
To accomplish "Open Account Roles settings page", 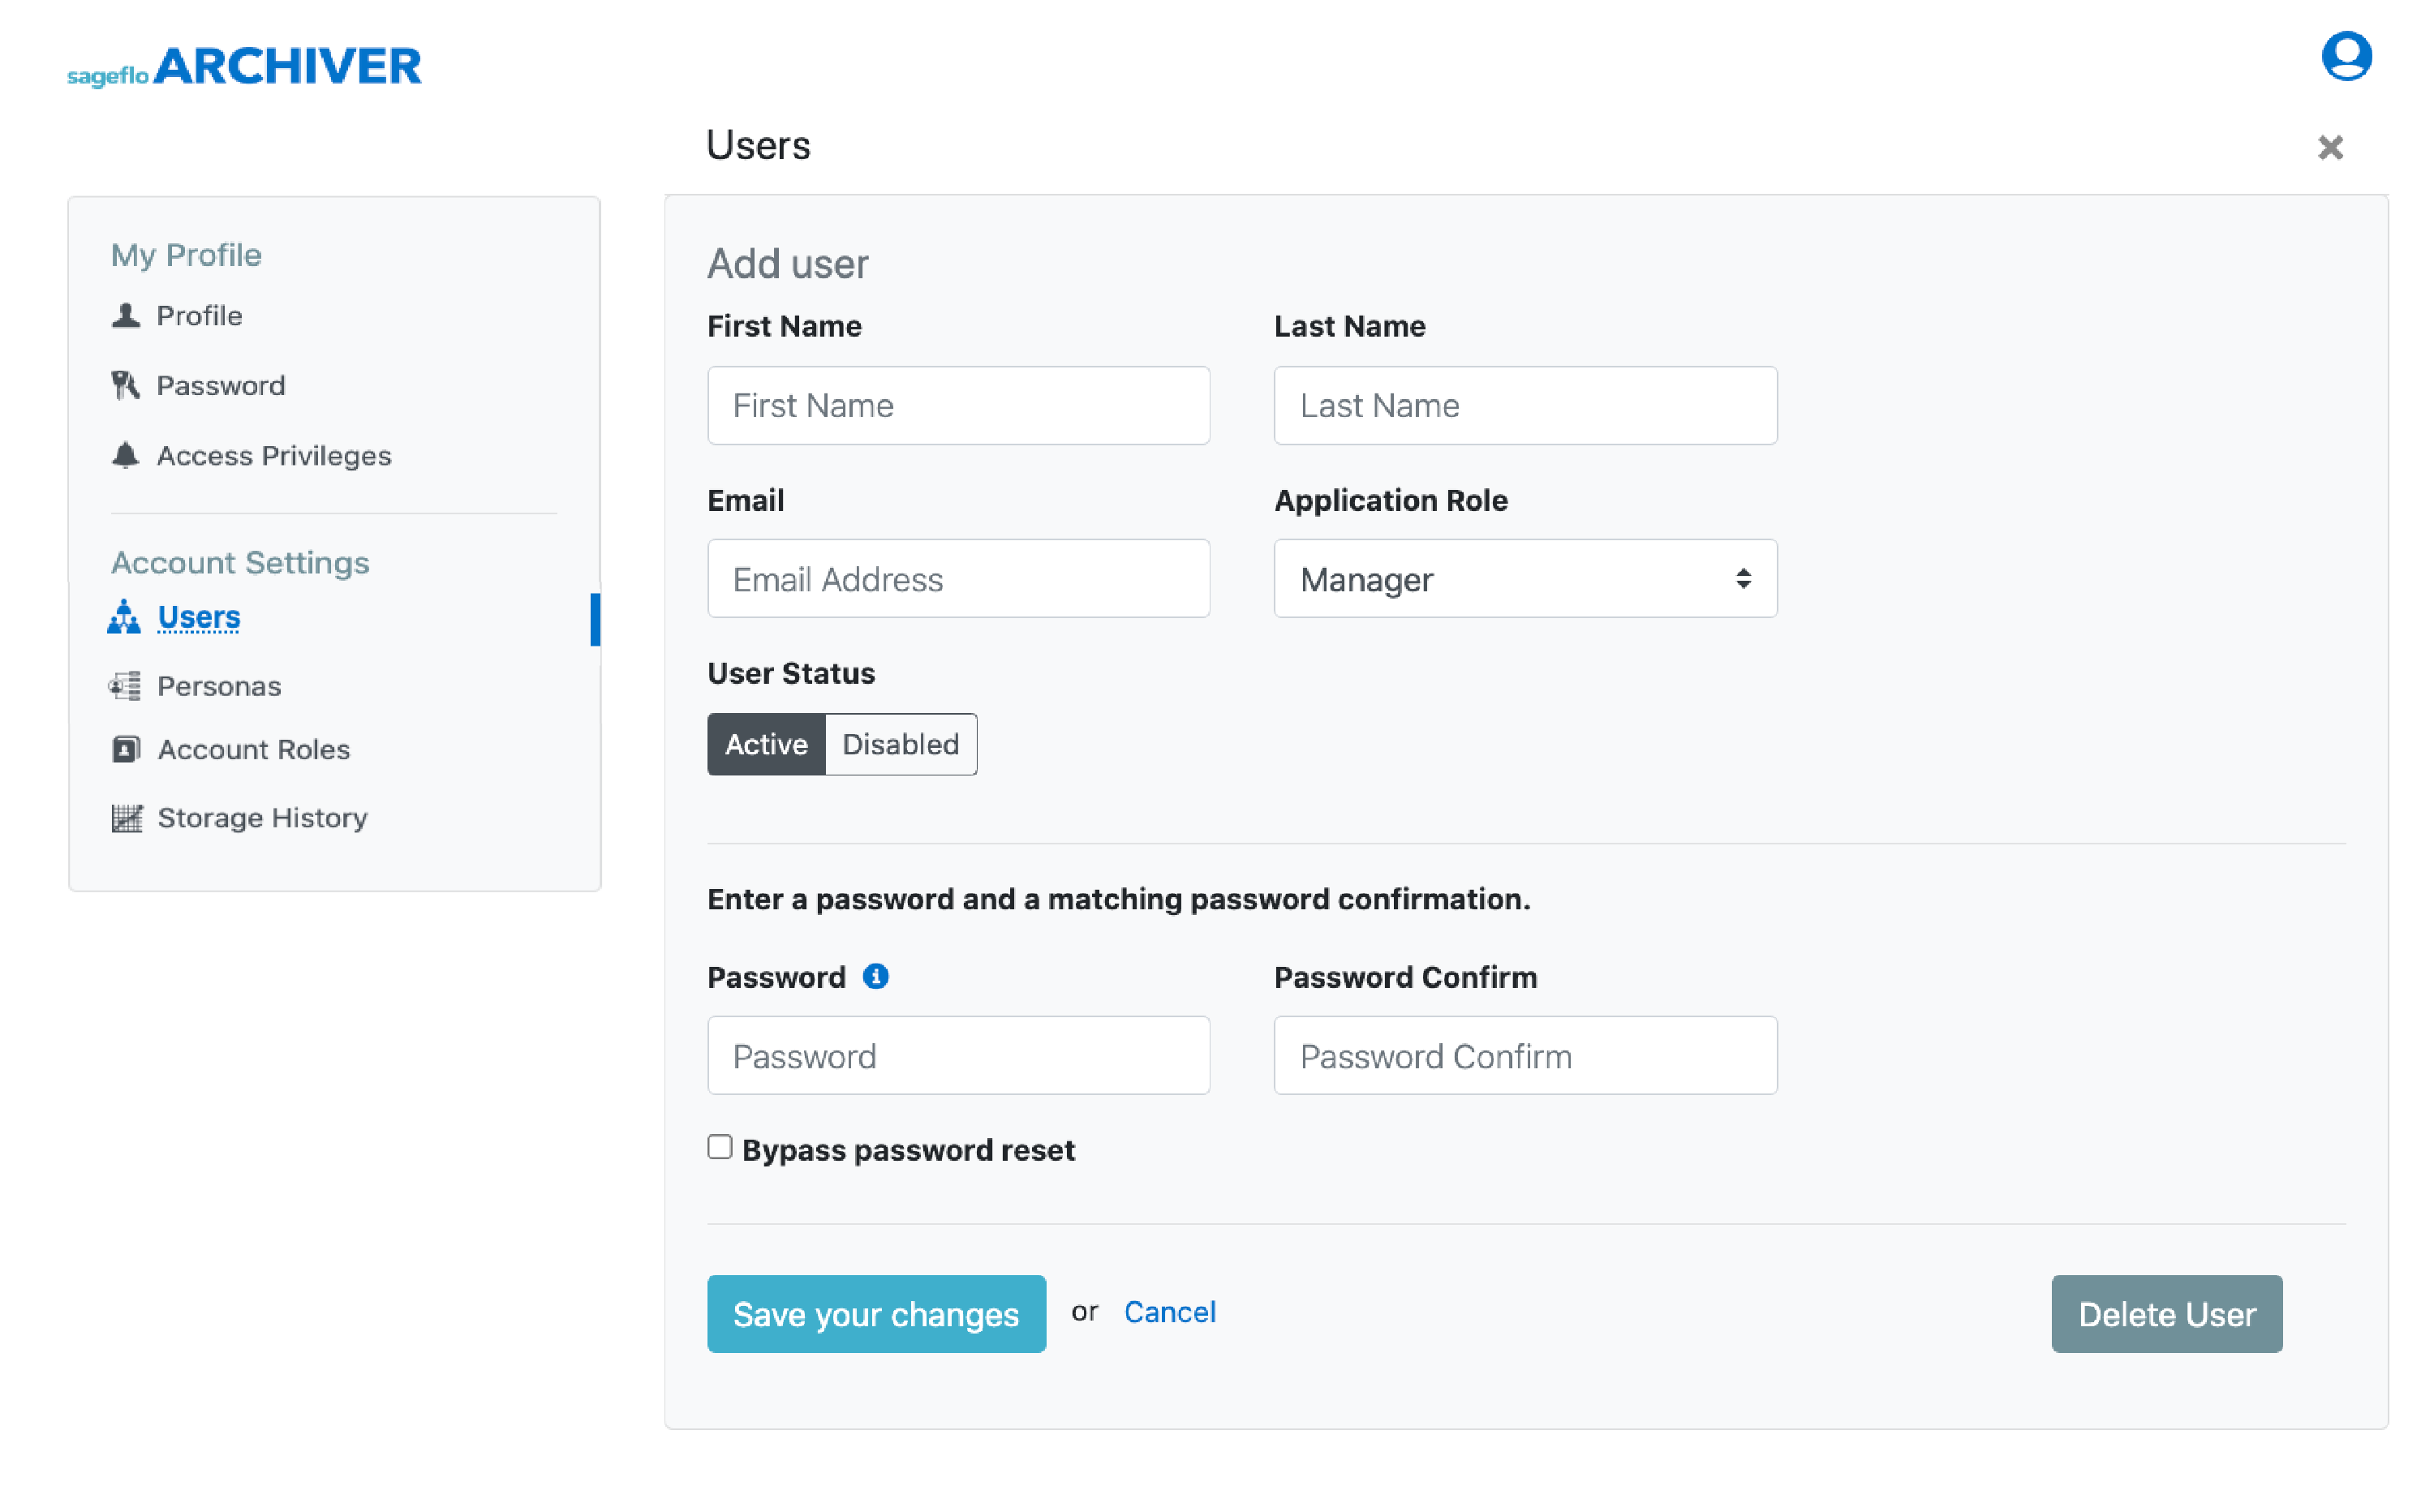I will [254, 750].
